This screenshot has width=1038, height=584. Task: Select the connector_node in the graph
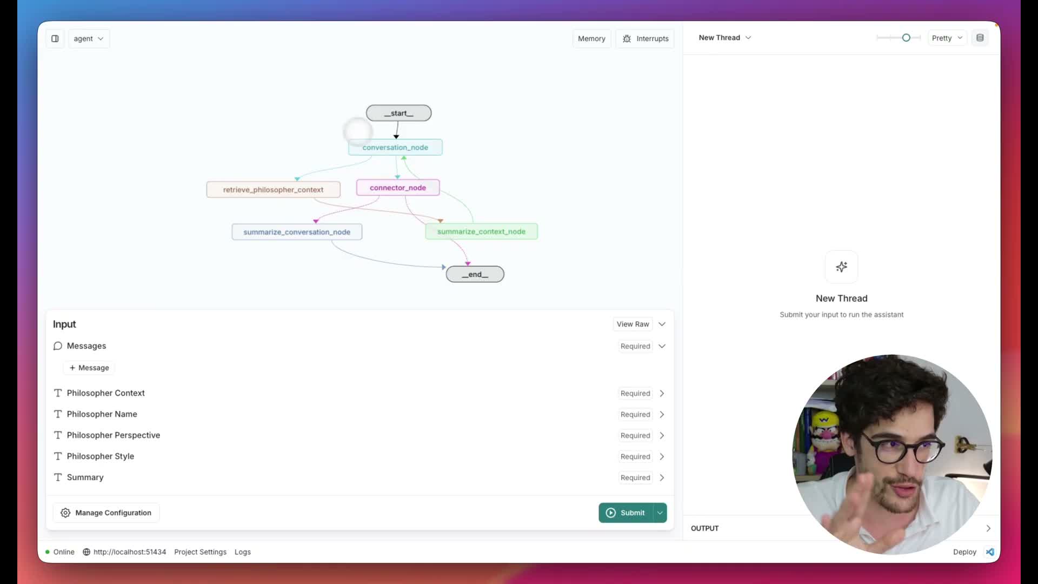[398, 188]
